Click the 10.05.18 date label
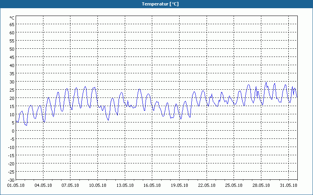Screen dimensions: 313x195 [x=97, y=186]
